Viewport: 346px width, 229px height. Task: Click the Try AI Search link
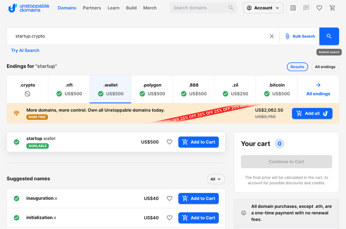(x=25, y=50)
